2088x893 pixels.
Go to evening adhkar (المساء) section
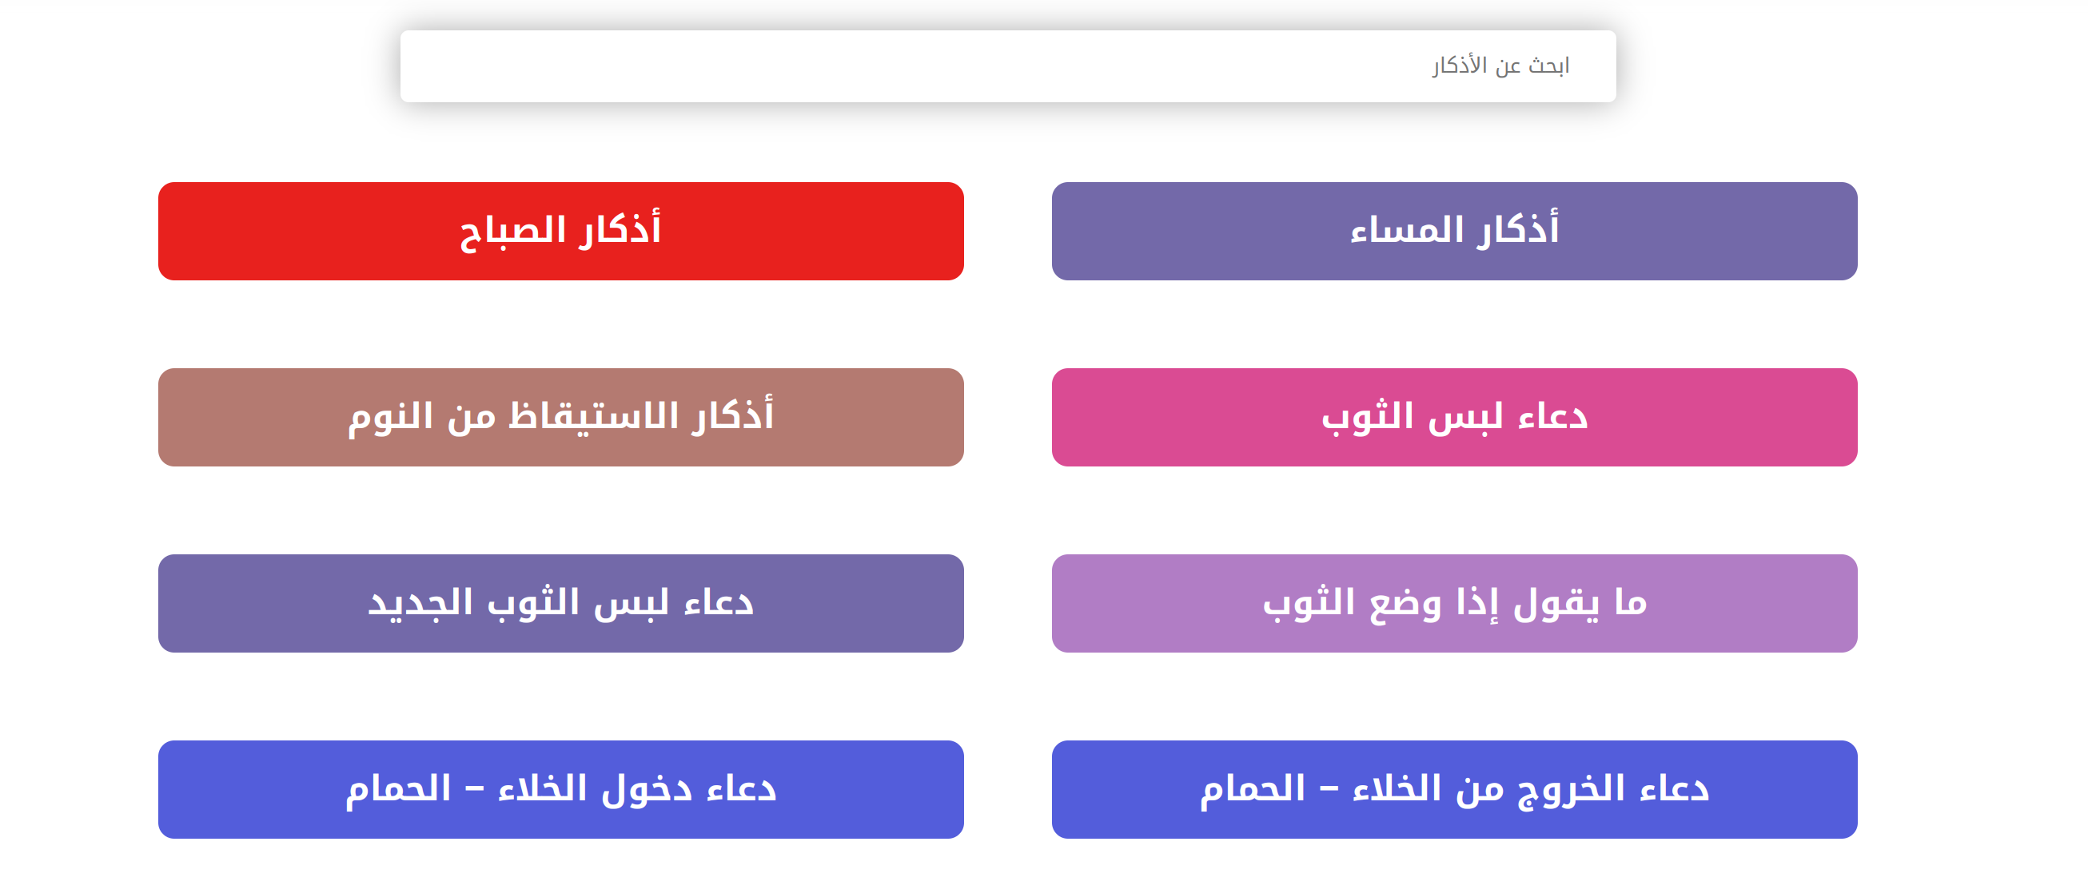click(x=1454, y=231)
